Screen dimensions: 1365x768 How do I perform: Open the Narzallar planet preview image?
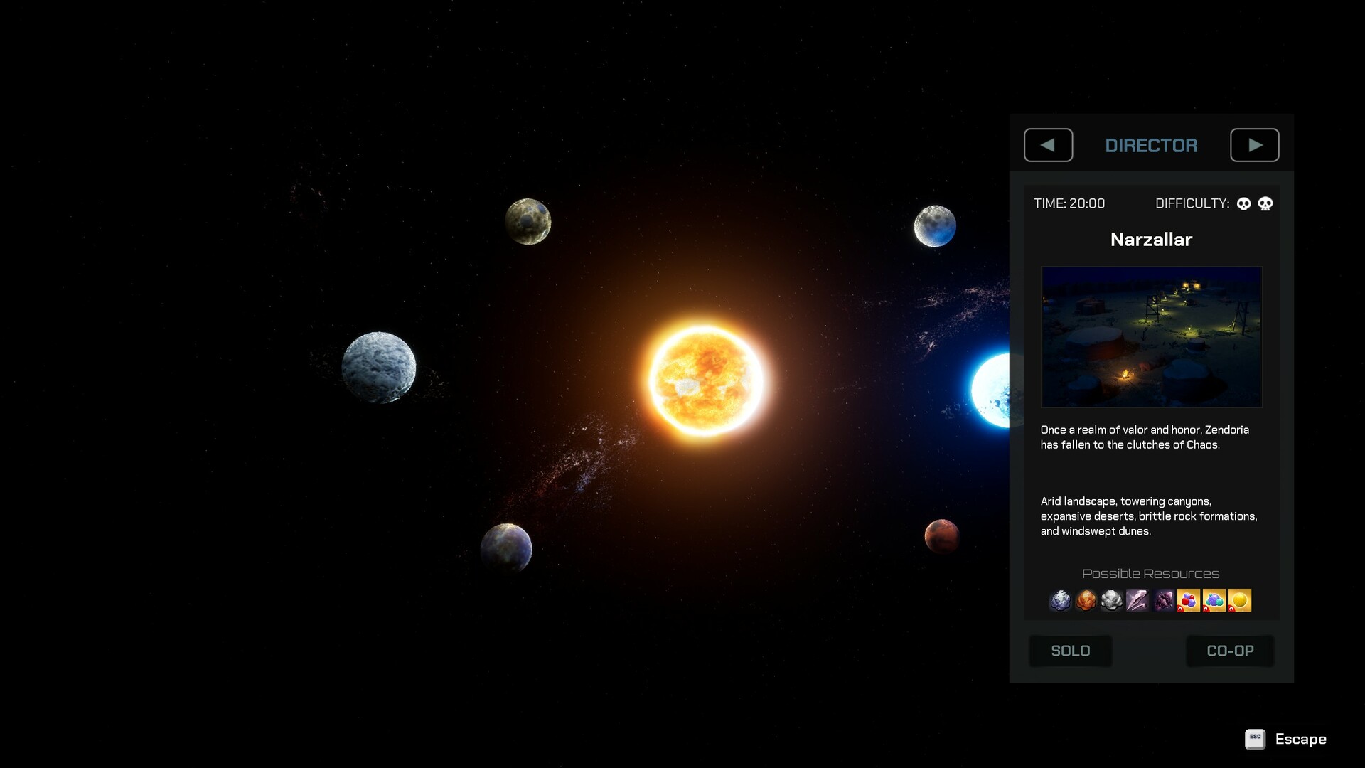click(x=1150, y=336)
